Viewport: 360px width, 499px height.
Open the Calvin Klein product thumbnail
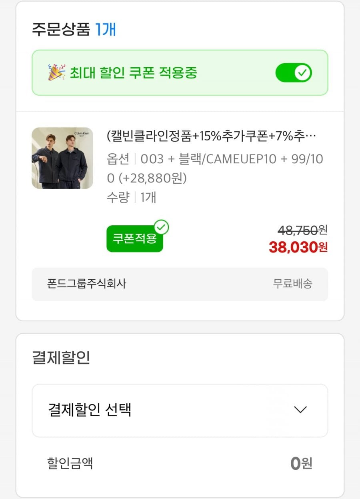coord(62,158)
